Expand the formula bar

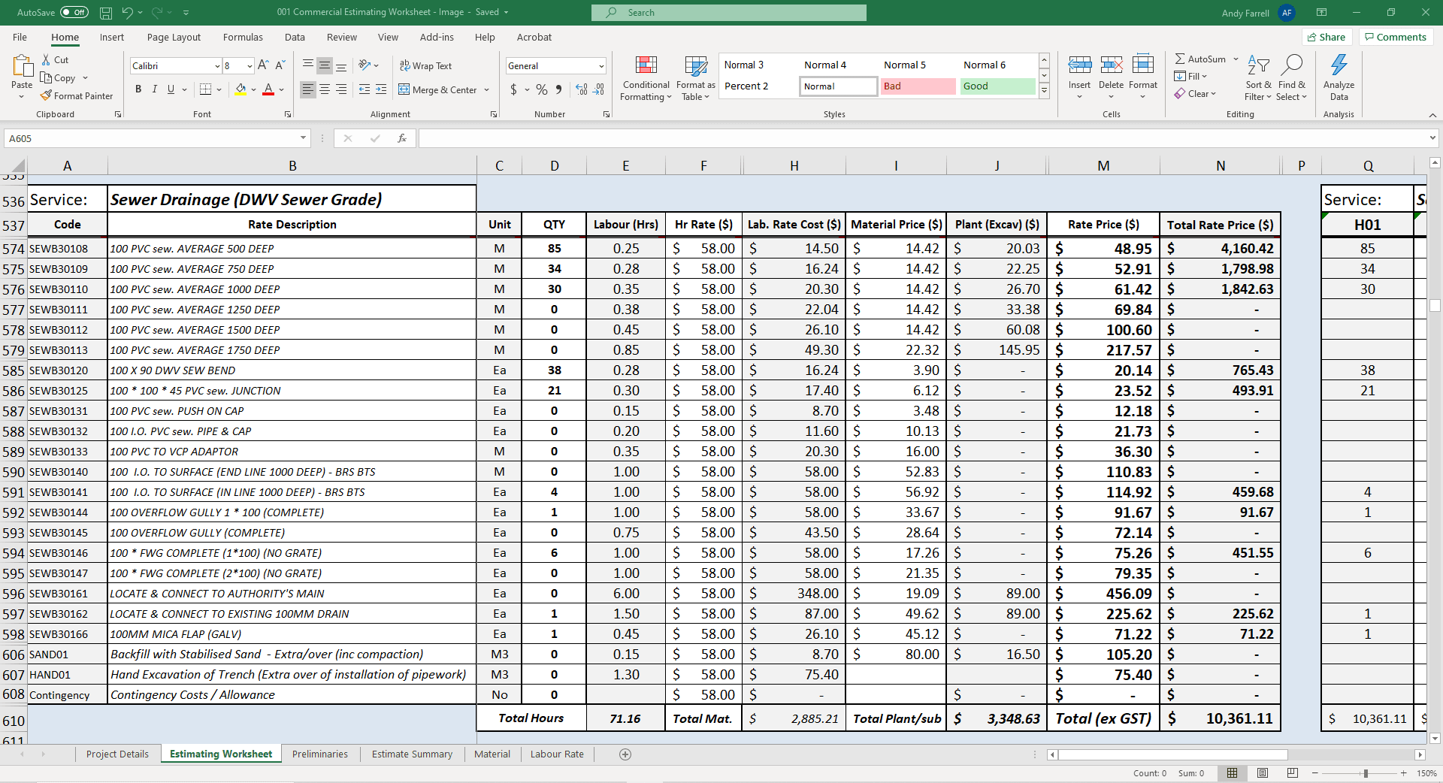point(1432,138)
